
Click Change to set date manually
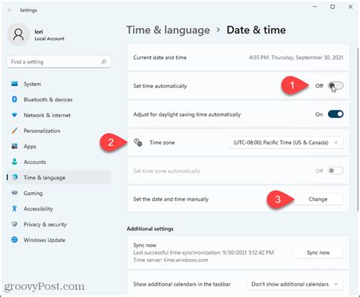[318, 199]
